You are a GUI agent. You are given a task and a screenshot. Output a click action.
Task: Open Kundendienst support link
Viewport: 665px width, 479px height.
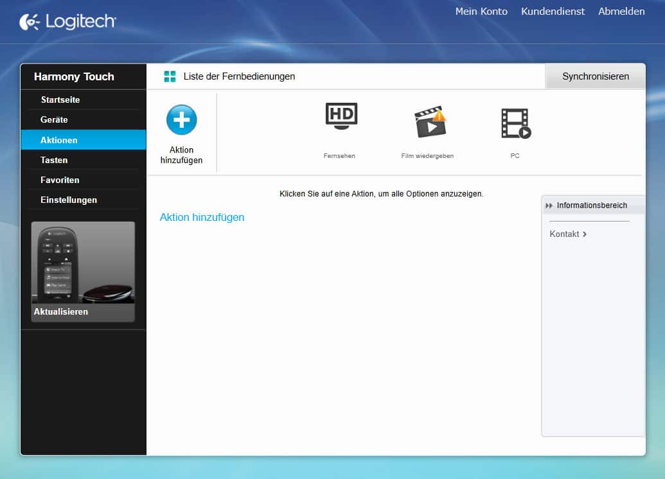tap(553, 12)
